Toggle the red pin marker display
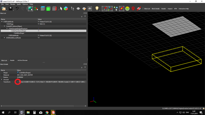The height and width of the screenshot is (115, 205). [x=104, y=9]
